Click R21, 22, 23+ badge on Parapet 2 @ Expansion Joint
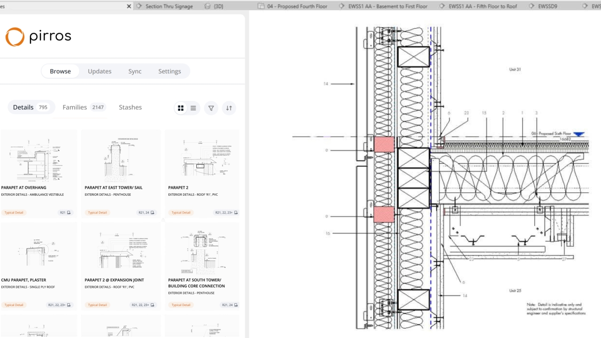 (x=143, y=305)
